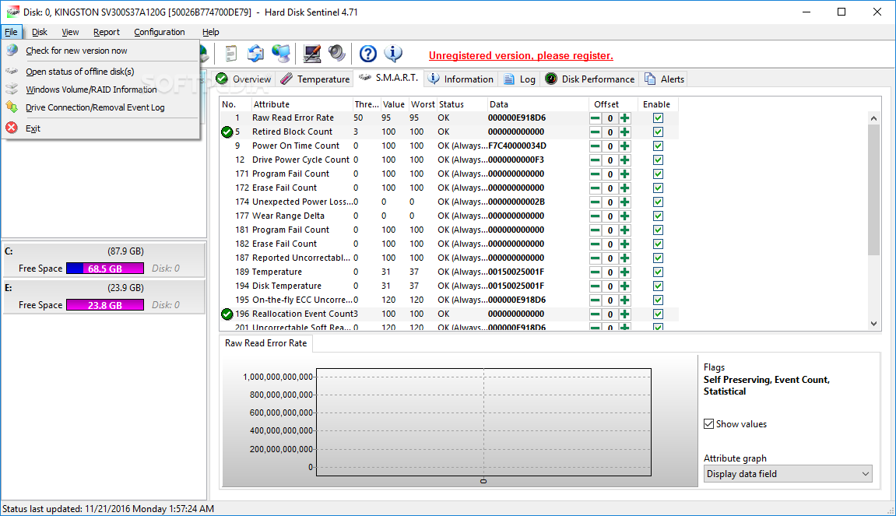Click the C: drive free space bar
The image size is (896, 516).
tap(105, 268)
